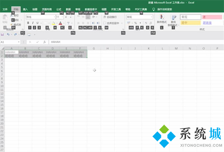
Task: Click the Increase Font Size icon
Action: pos(66,17)
